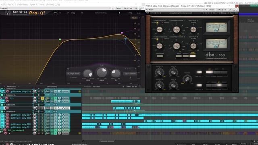This screenshot has height=145, width=258.
Task: Redo change in Pro-Q 3 header
Action: pos(60,13)
